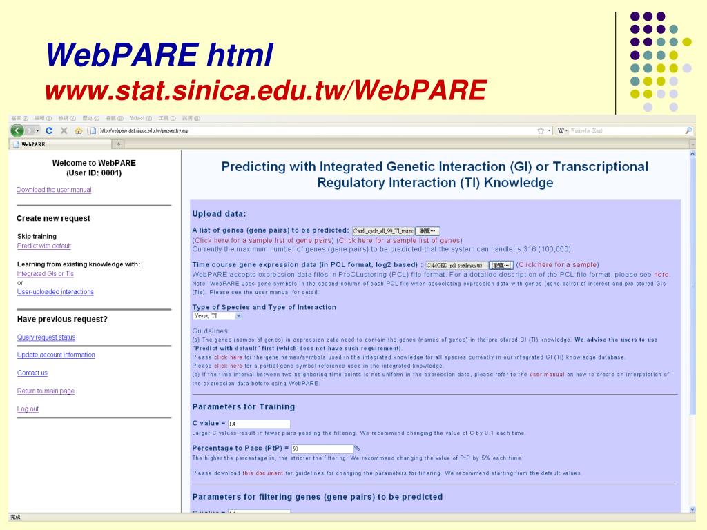
Task: Click 'Have previous request?' heading text
Action: coord(62,320)
